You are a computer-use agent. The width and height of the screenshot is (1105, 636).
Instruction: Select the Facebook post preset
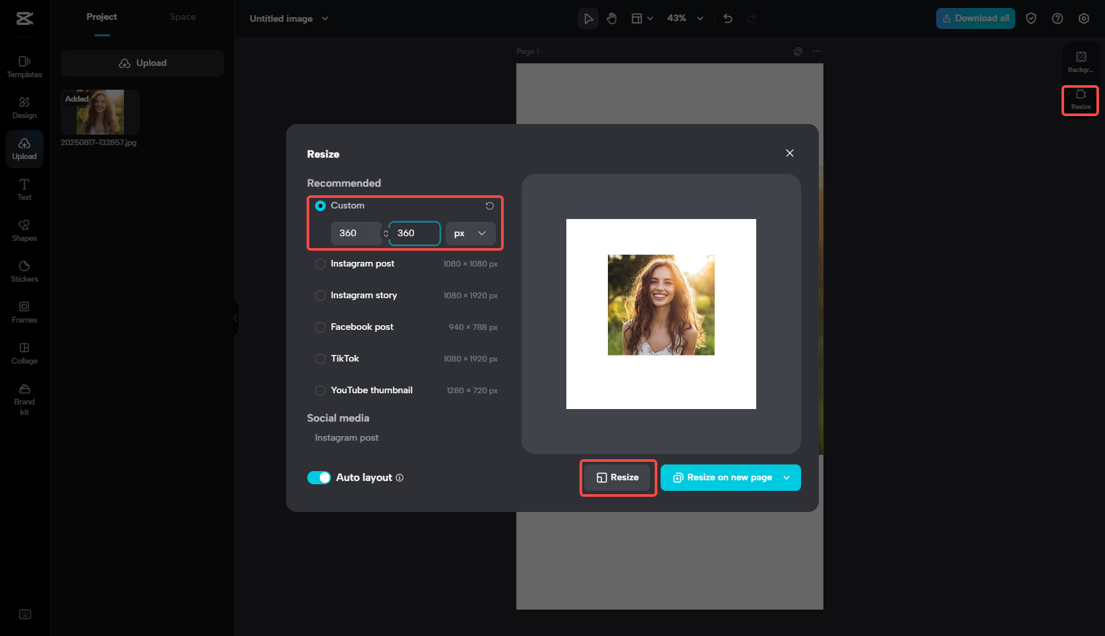coord(320,327)
